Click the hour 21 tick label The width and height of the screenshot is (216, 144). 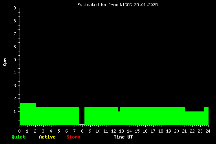[184, 131]
